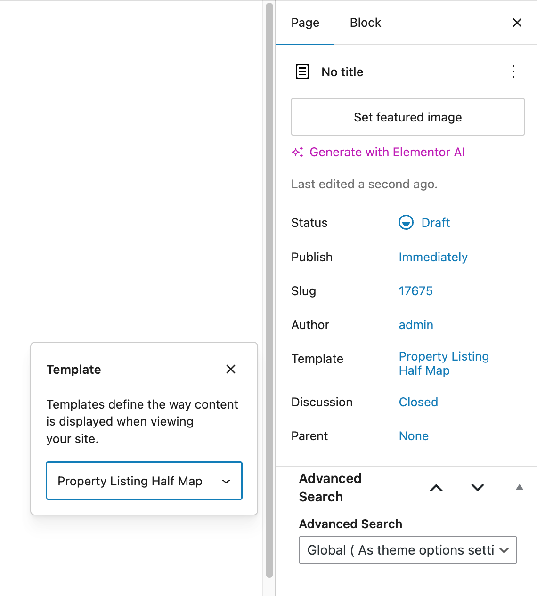Click the document icon beside No title

(x=302, y=72)
